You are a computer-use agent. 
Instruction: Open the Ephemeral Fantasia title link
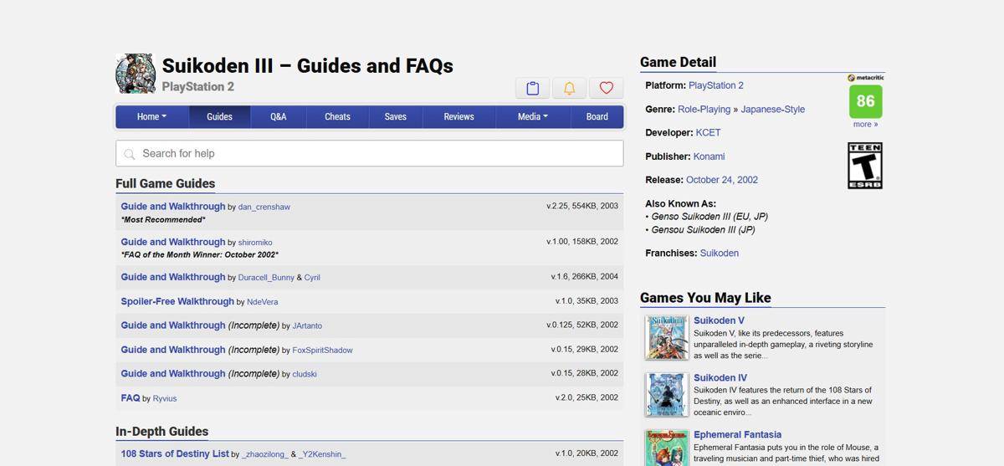[x=737, y=435]
